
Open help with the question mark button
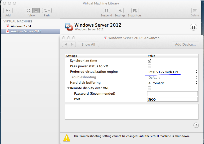[x=196, y=125]
